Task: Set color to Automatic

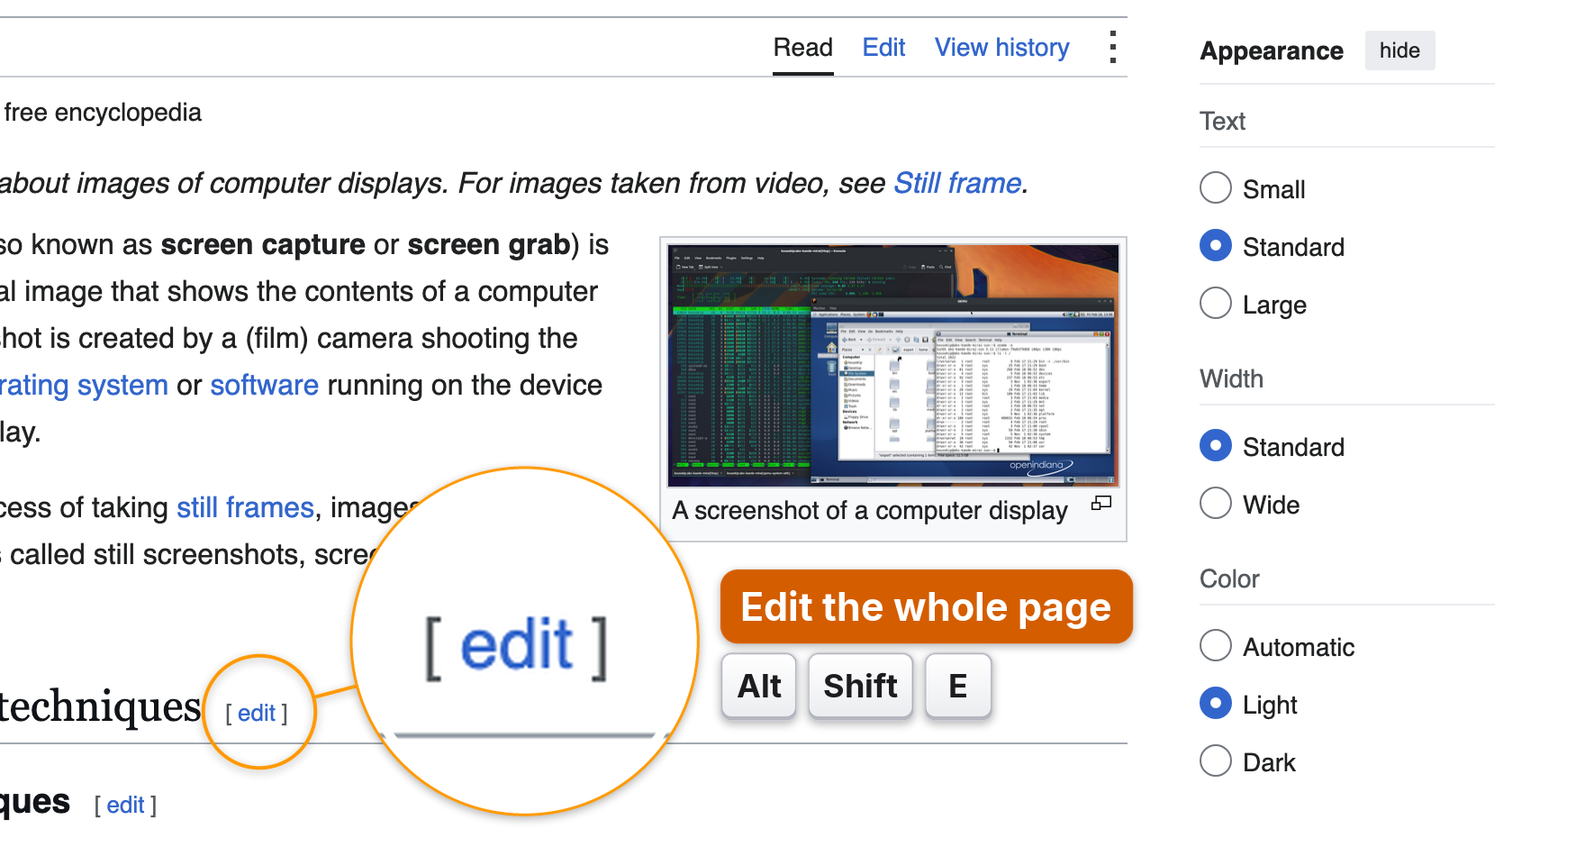Action: tap(1215, 646)
